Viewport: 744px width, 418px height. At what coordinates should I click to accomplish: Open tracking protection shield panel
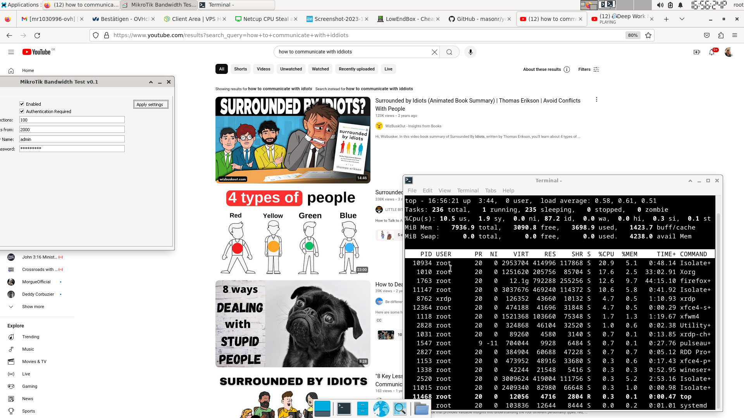tap(96, 35)
